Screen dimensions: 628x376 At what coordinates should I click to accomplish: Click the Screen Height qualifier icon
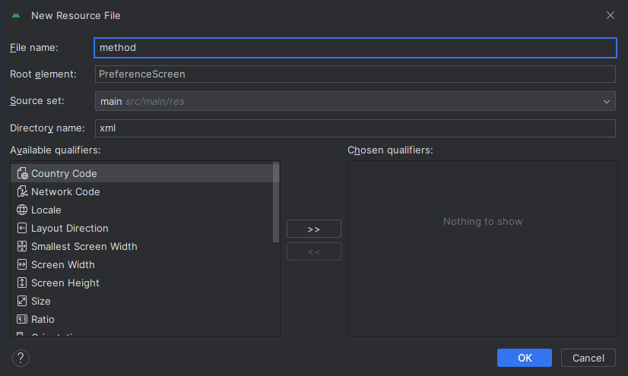[x=22, y=283]
